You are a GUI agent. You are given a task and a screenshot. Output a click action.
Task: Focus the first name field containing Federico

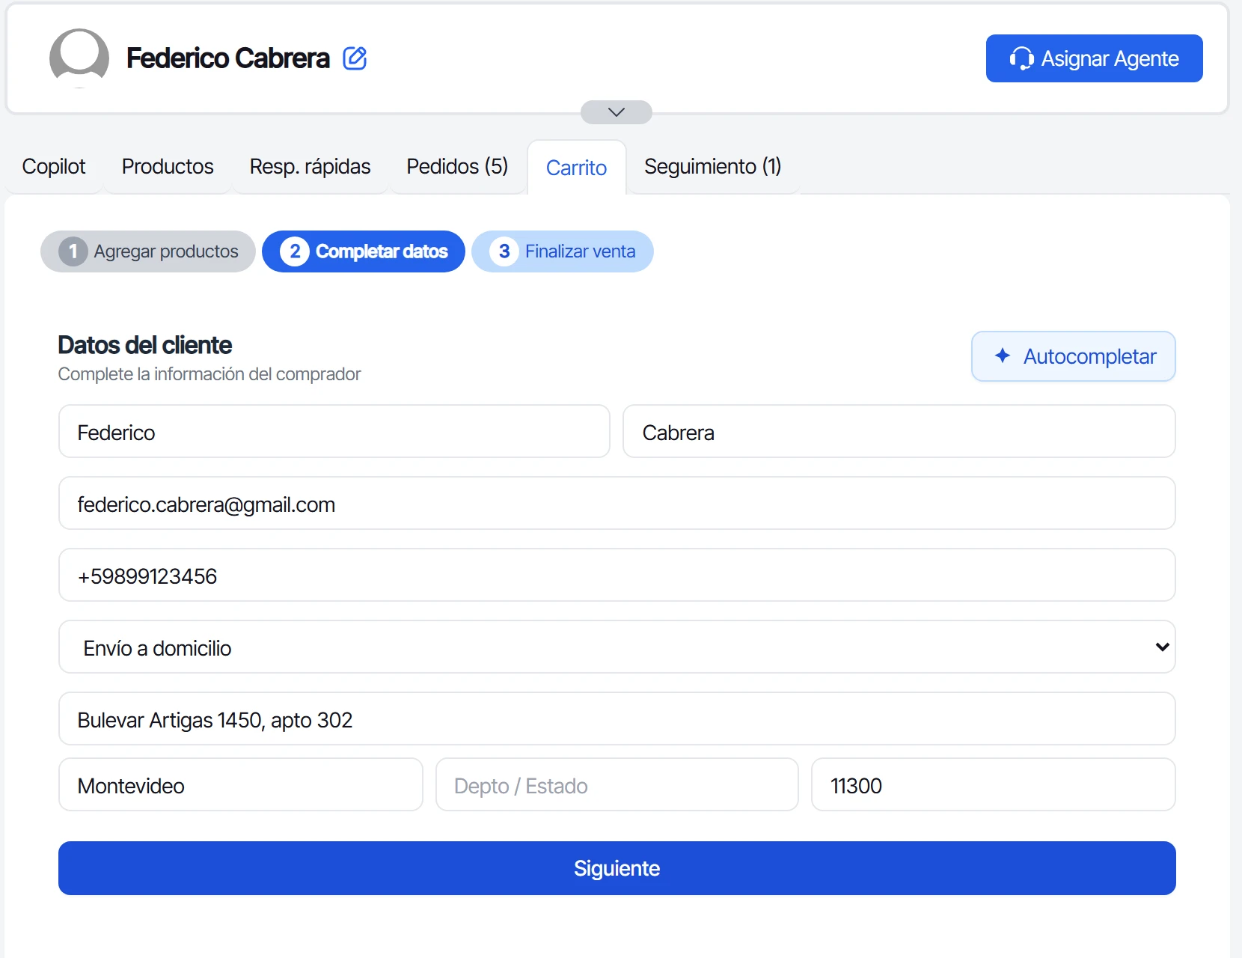(334, 431)
